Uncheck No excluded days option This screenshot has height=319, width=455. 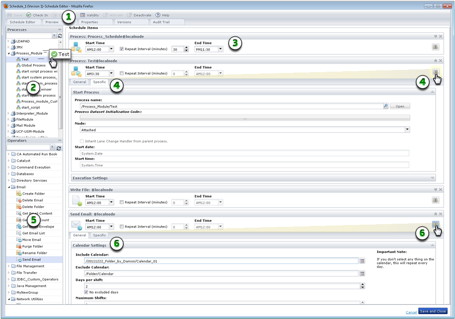(x=87, y=293)
